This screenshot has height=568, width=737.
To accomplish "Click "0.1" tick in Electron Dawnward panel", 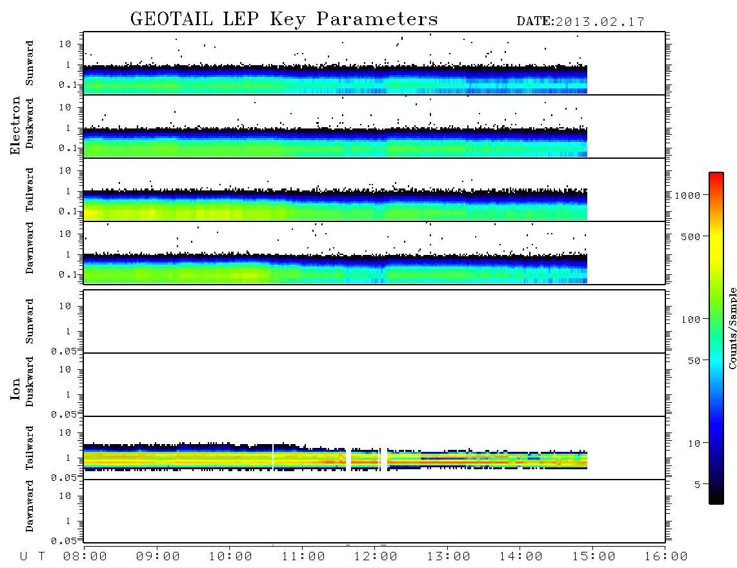I will pos(68,274).
